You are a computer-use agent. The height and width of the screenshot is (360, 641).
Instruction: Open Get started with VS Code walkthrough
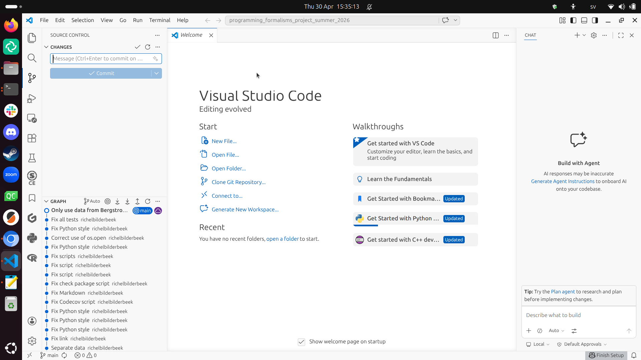pos(415,152)
